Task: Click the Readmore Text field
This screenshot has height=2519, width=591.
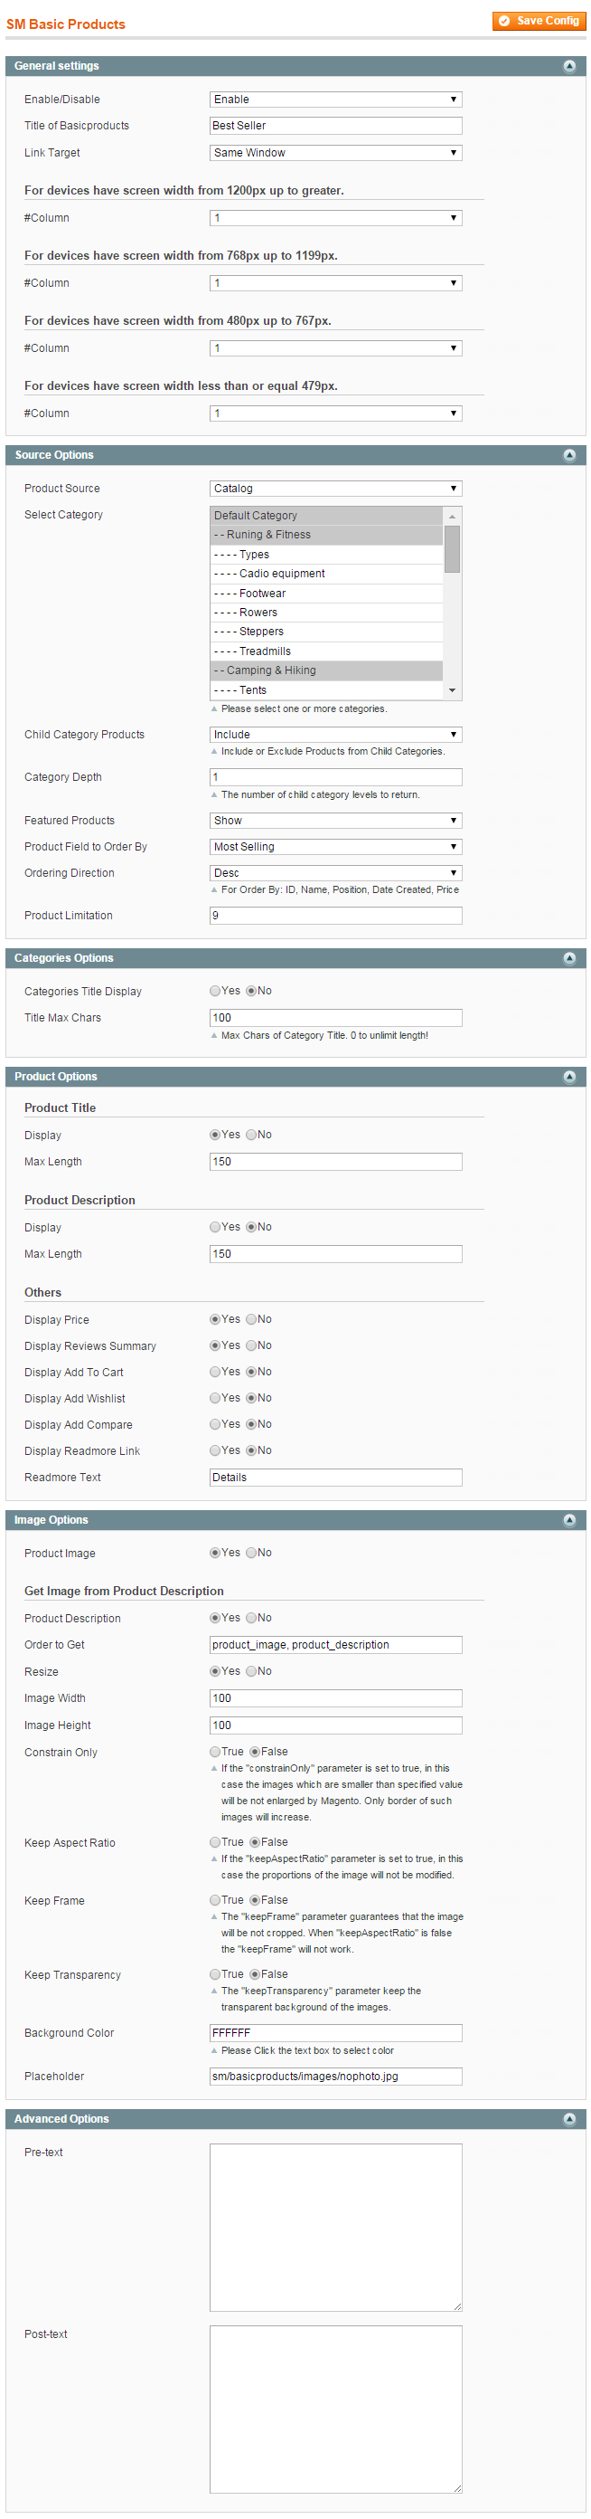Action: point(335,1478)
